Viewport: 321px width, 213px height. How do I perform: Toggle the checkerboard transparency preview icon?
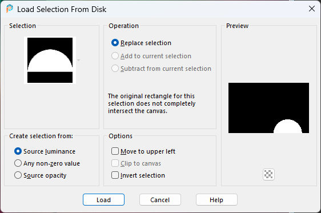tap(268, 175)
